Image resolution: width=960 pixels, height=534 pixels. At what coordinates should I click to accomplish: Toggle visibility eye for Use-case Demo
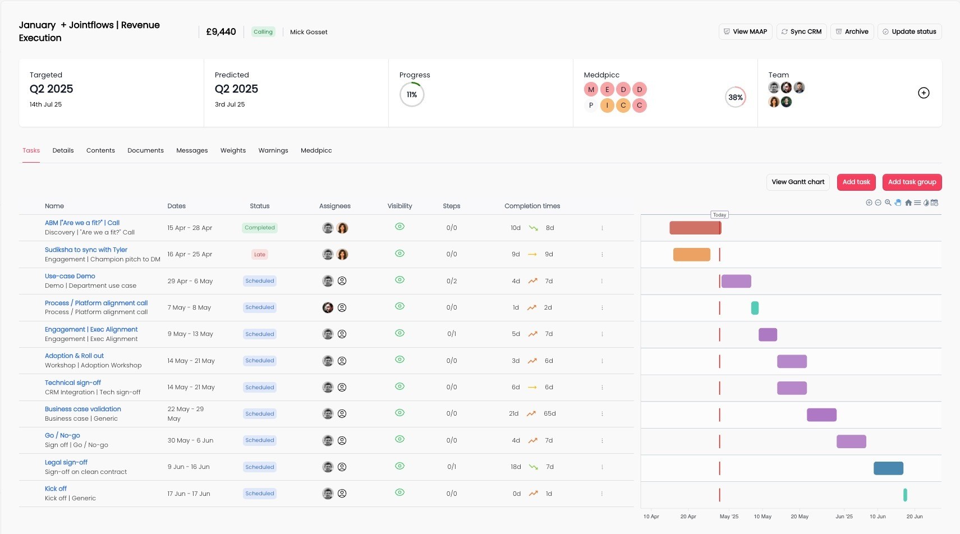(399, 280)
